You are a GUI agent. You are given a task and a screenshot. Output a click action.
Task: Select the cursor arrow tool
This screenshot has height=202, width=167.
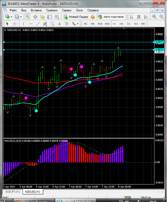[7, 24]
